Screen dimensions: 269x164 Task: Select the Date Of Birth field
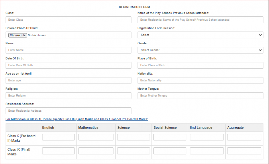(68, 65)
